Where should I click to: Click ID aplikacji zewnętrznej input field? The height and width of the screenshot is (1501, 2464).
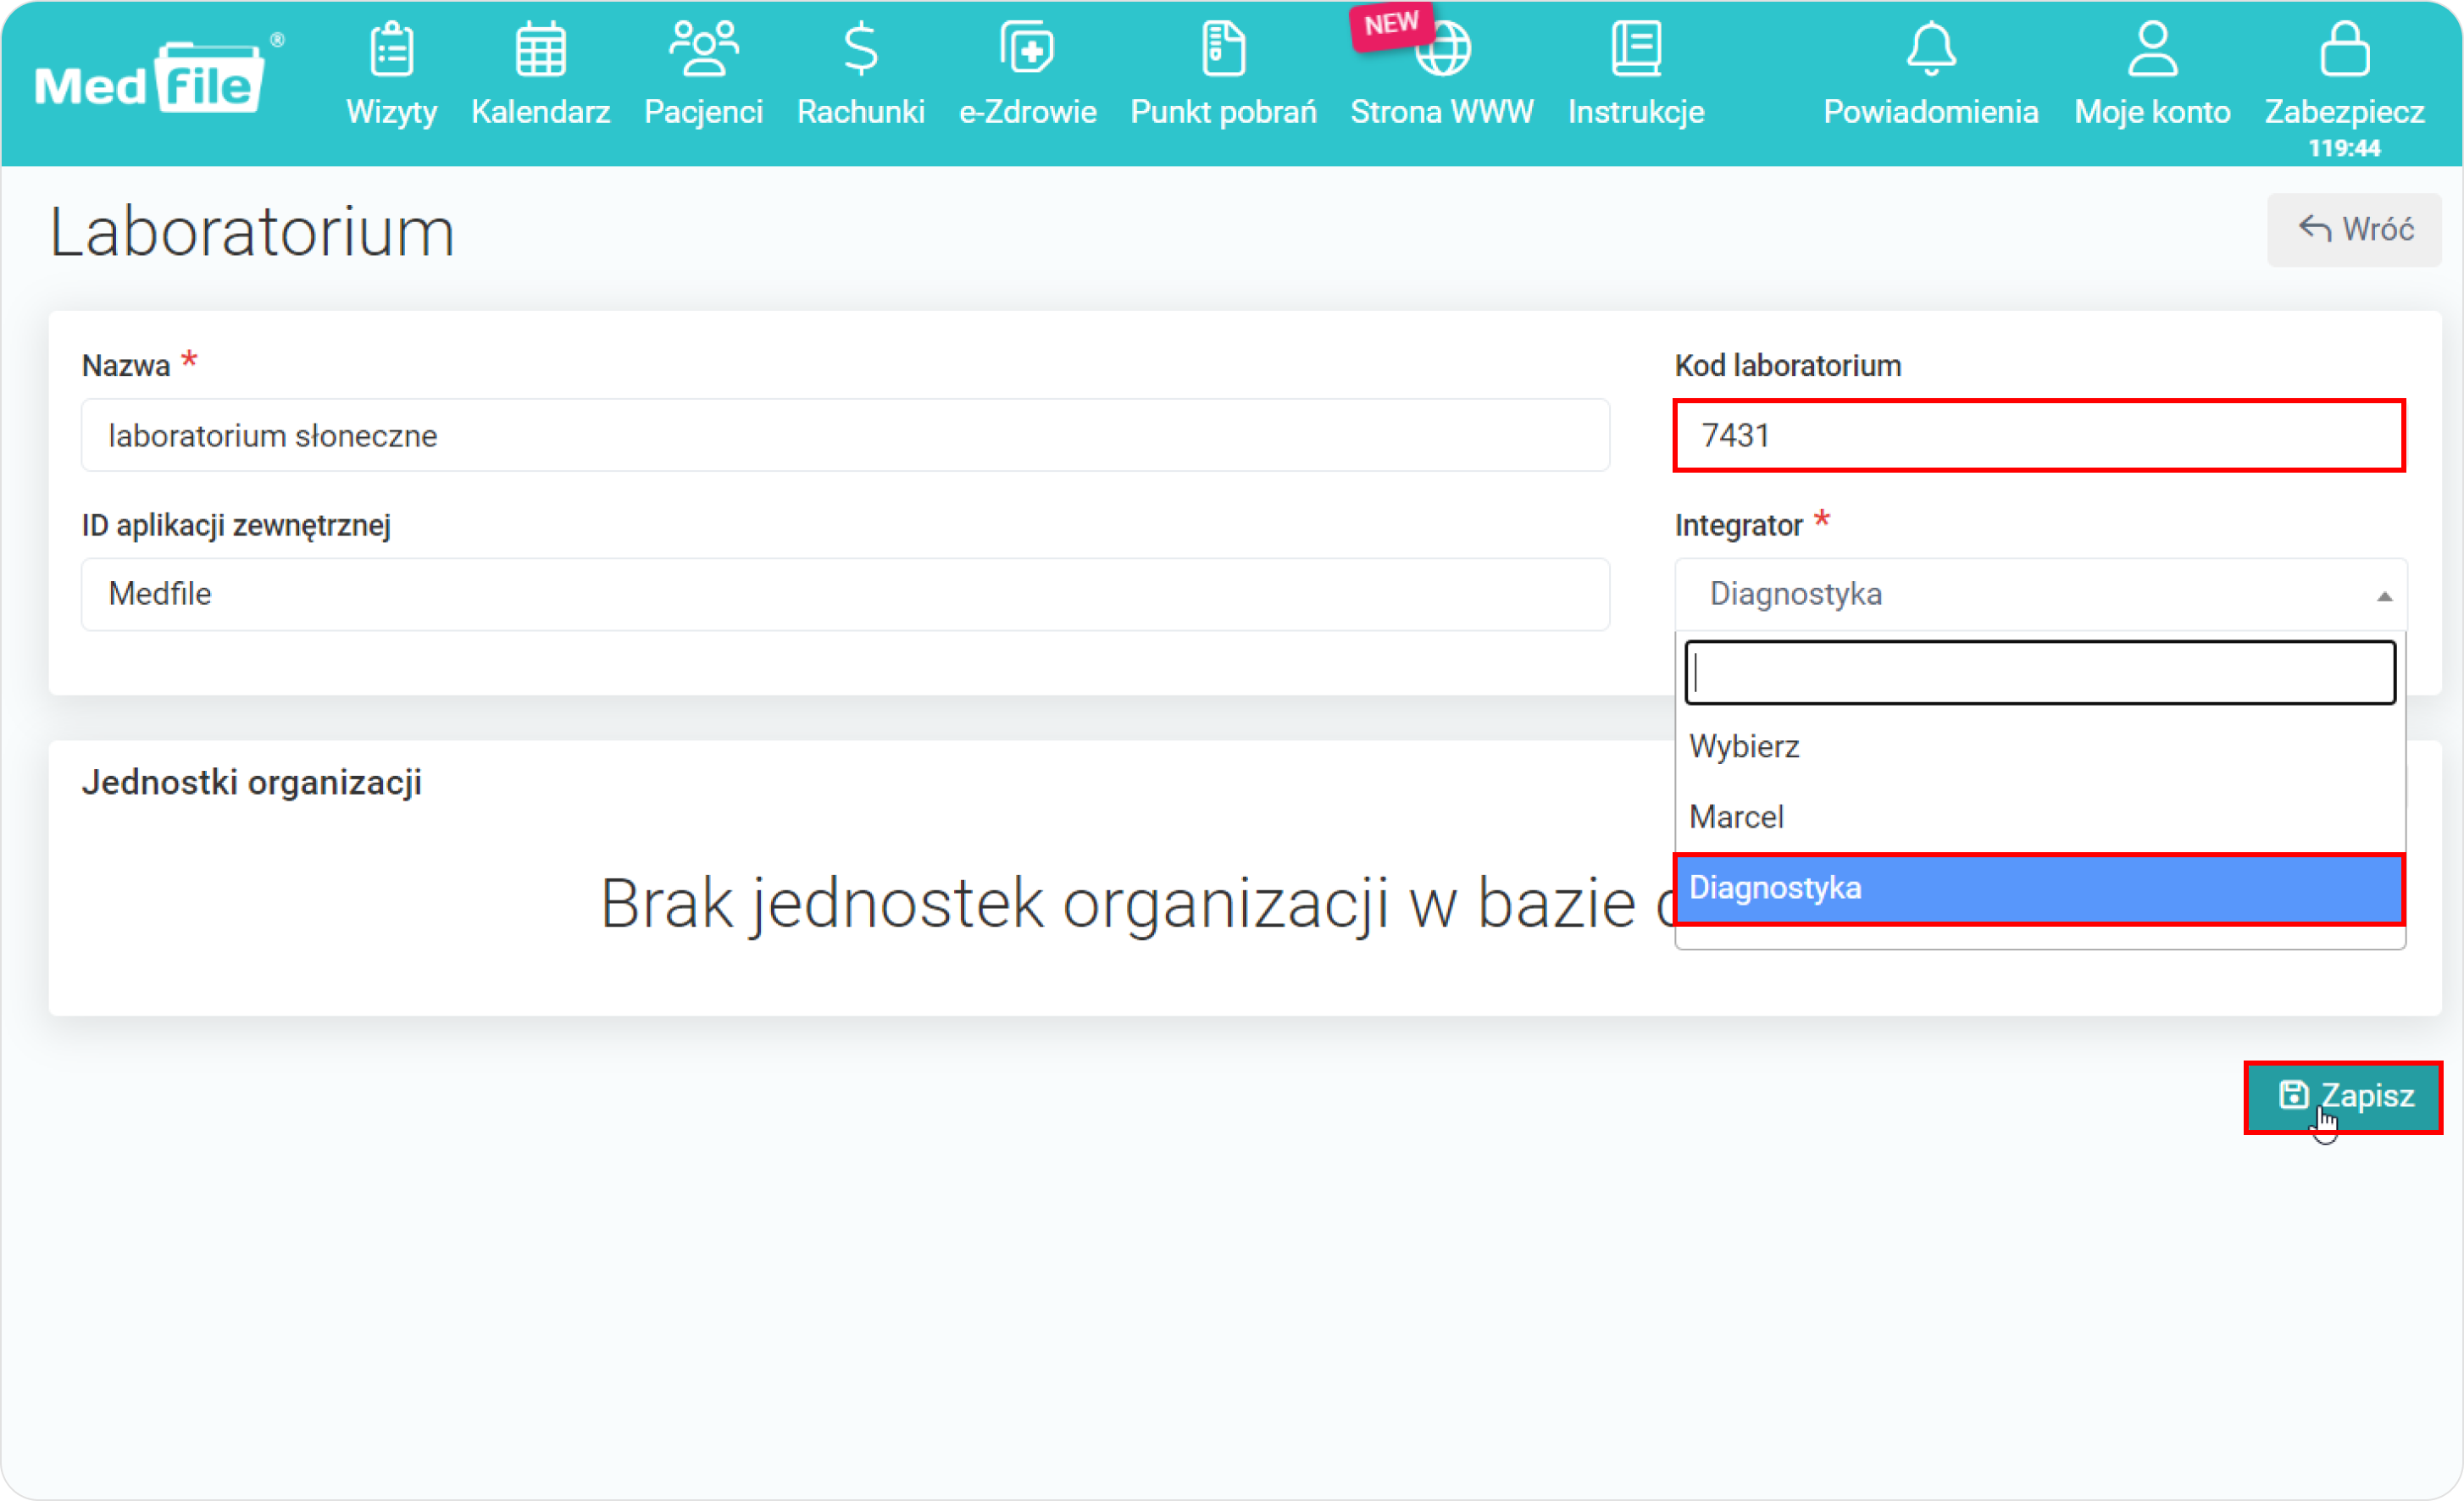click(843, 593)
